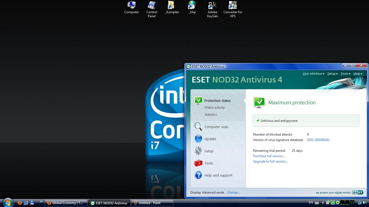Image resolution: width=369 pixels, height=207 pixels.
Task: Click the Purchase full version link
Action: 269,156
